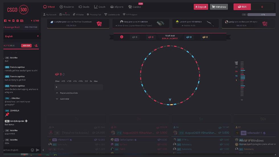Open the English language dropdown
This screenshot has height=157, width=279.
click(x=22, y=36)
